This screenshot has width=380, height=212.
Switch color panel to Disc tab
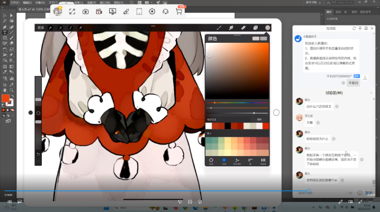pyautogui.click(x=211, y=161)
